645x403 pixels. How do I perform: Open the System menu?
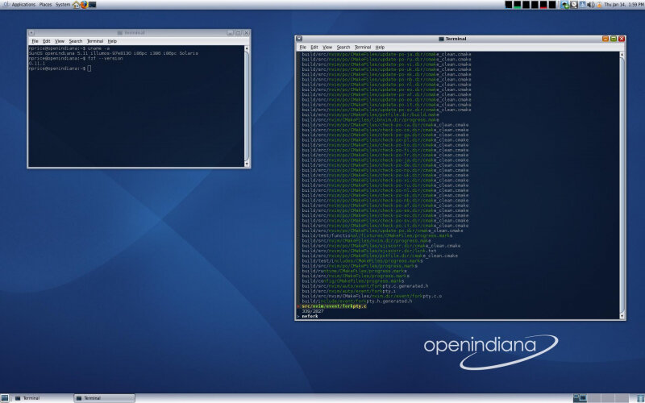click(x=63, y=5)
